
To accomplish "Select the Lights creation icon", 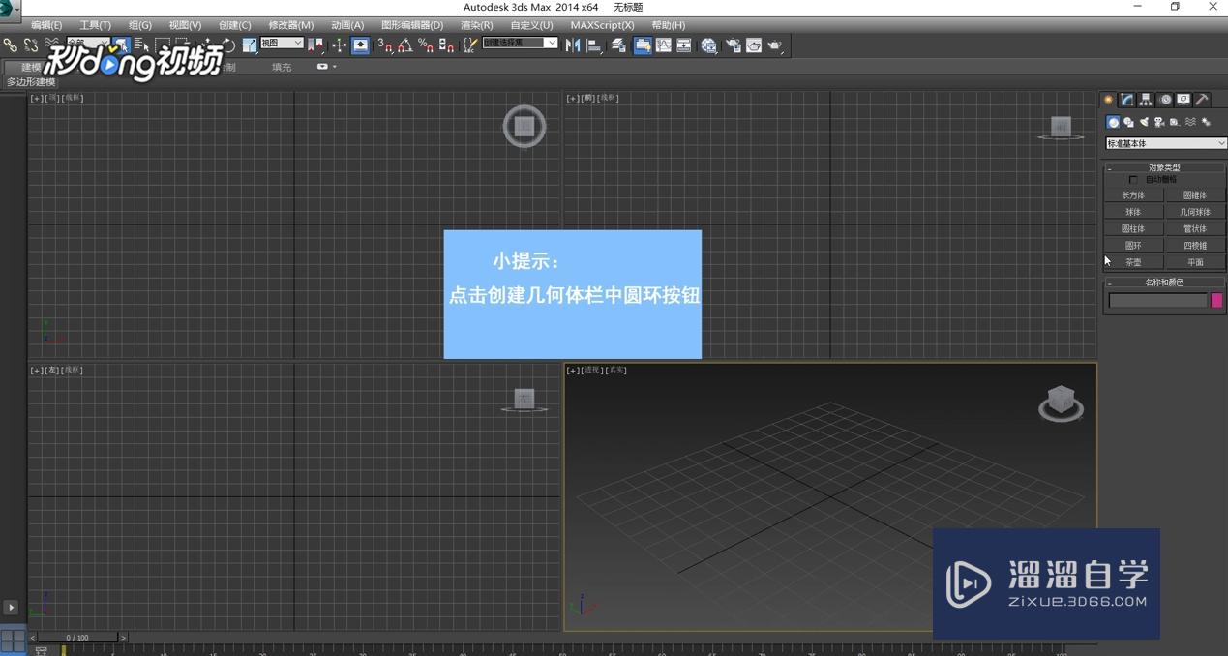I will (x=1143, y=122).
